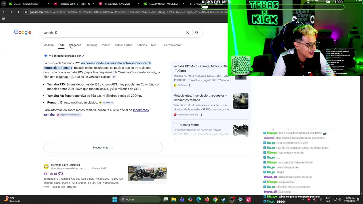Click the link icon after vehículo clásico
Image resolution: width=363 pixels, height=204 pixels.
click(114, 77)
